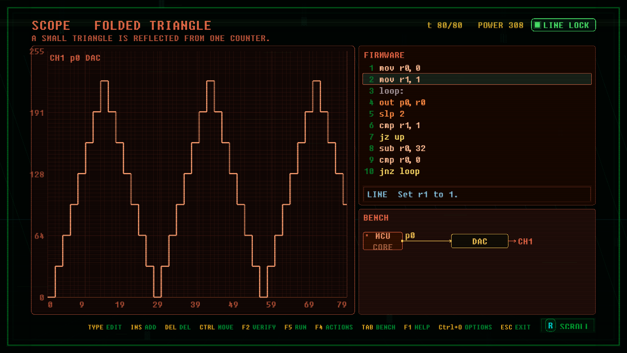Screen dimensions: 627x353
Task: Click the CH1 p0 DAC scope label
Action: (x=75, y=58)
